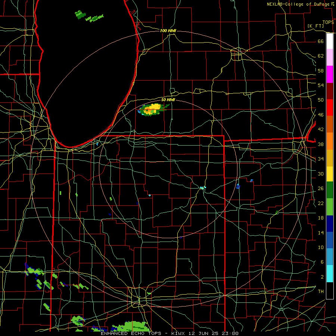Click the 50 NMI range ring label

click(x=168, y=100)
